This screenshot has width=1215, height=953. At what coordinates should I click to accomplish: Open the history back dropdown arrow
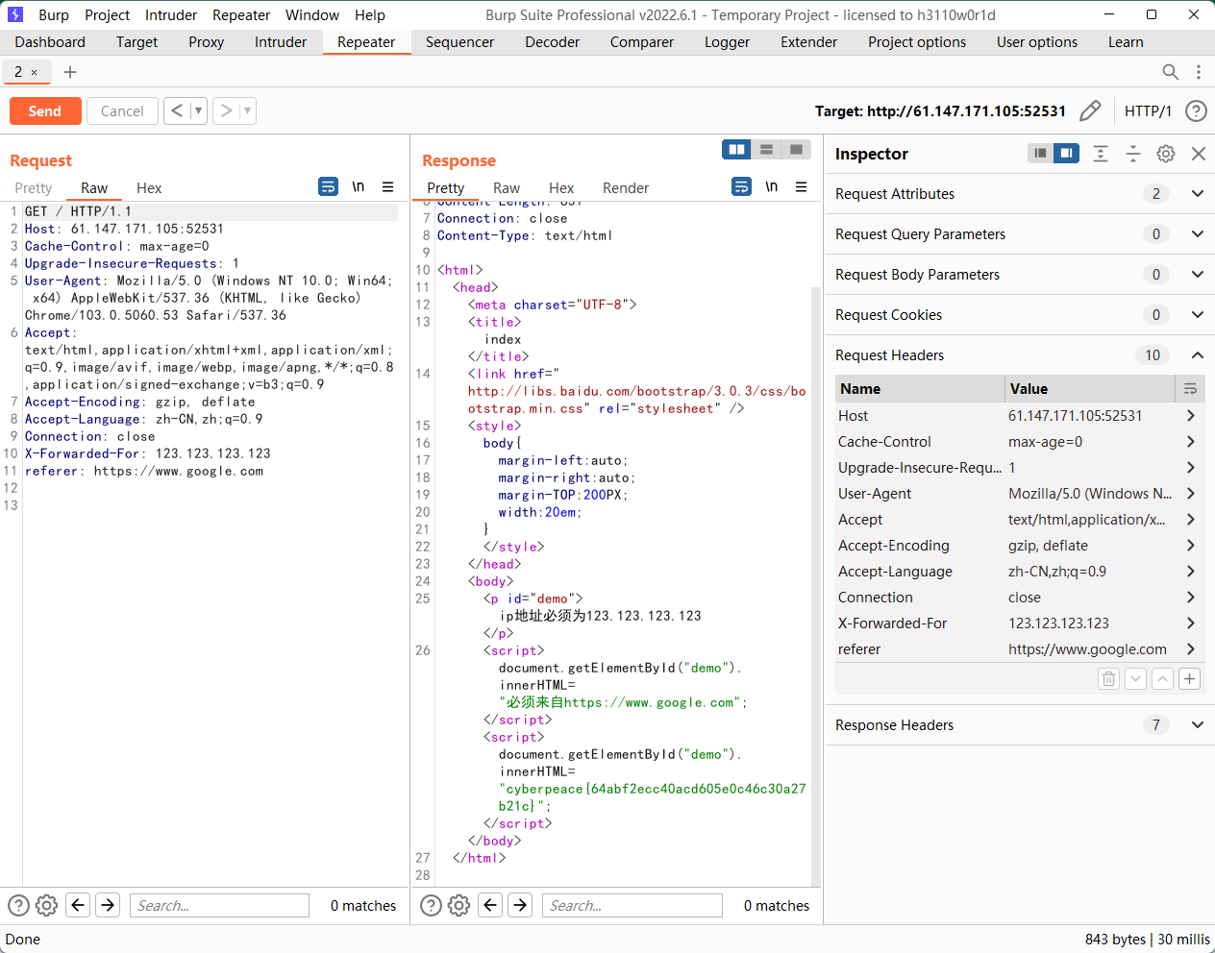pos(198,111)
